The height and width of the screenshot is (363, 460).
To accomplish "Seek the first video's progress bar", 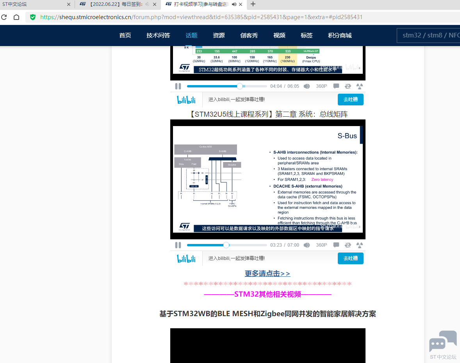I will 227,86.
